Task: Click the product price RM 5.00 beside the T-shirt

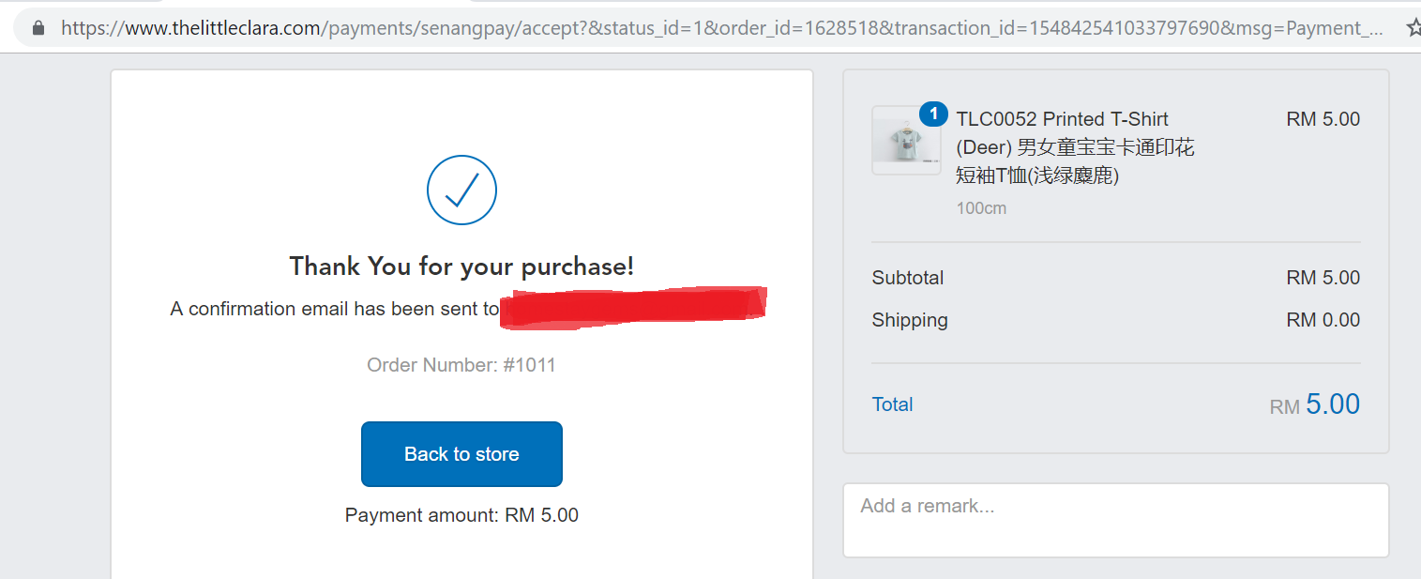Action: tap(1323, 119)
